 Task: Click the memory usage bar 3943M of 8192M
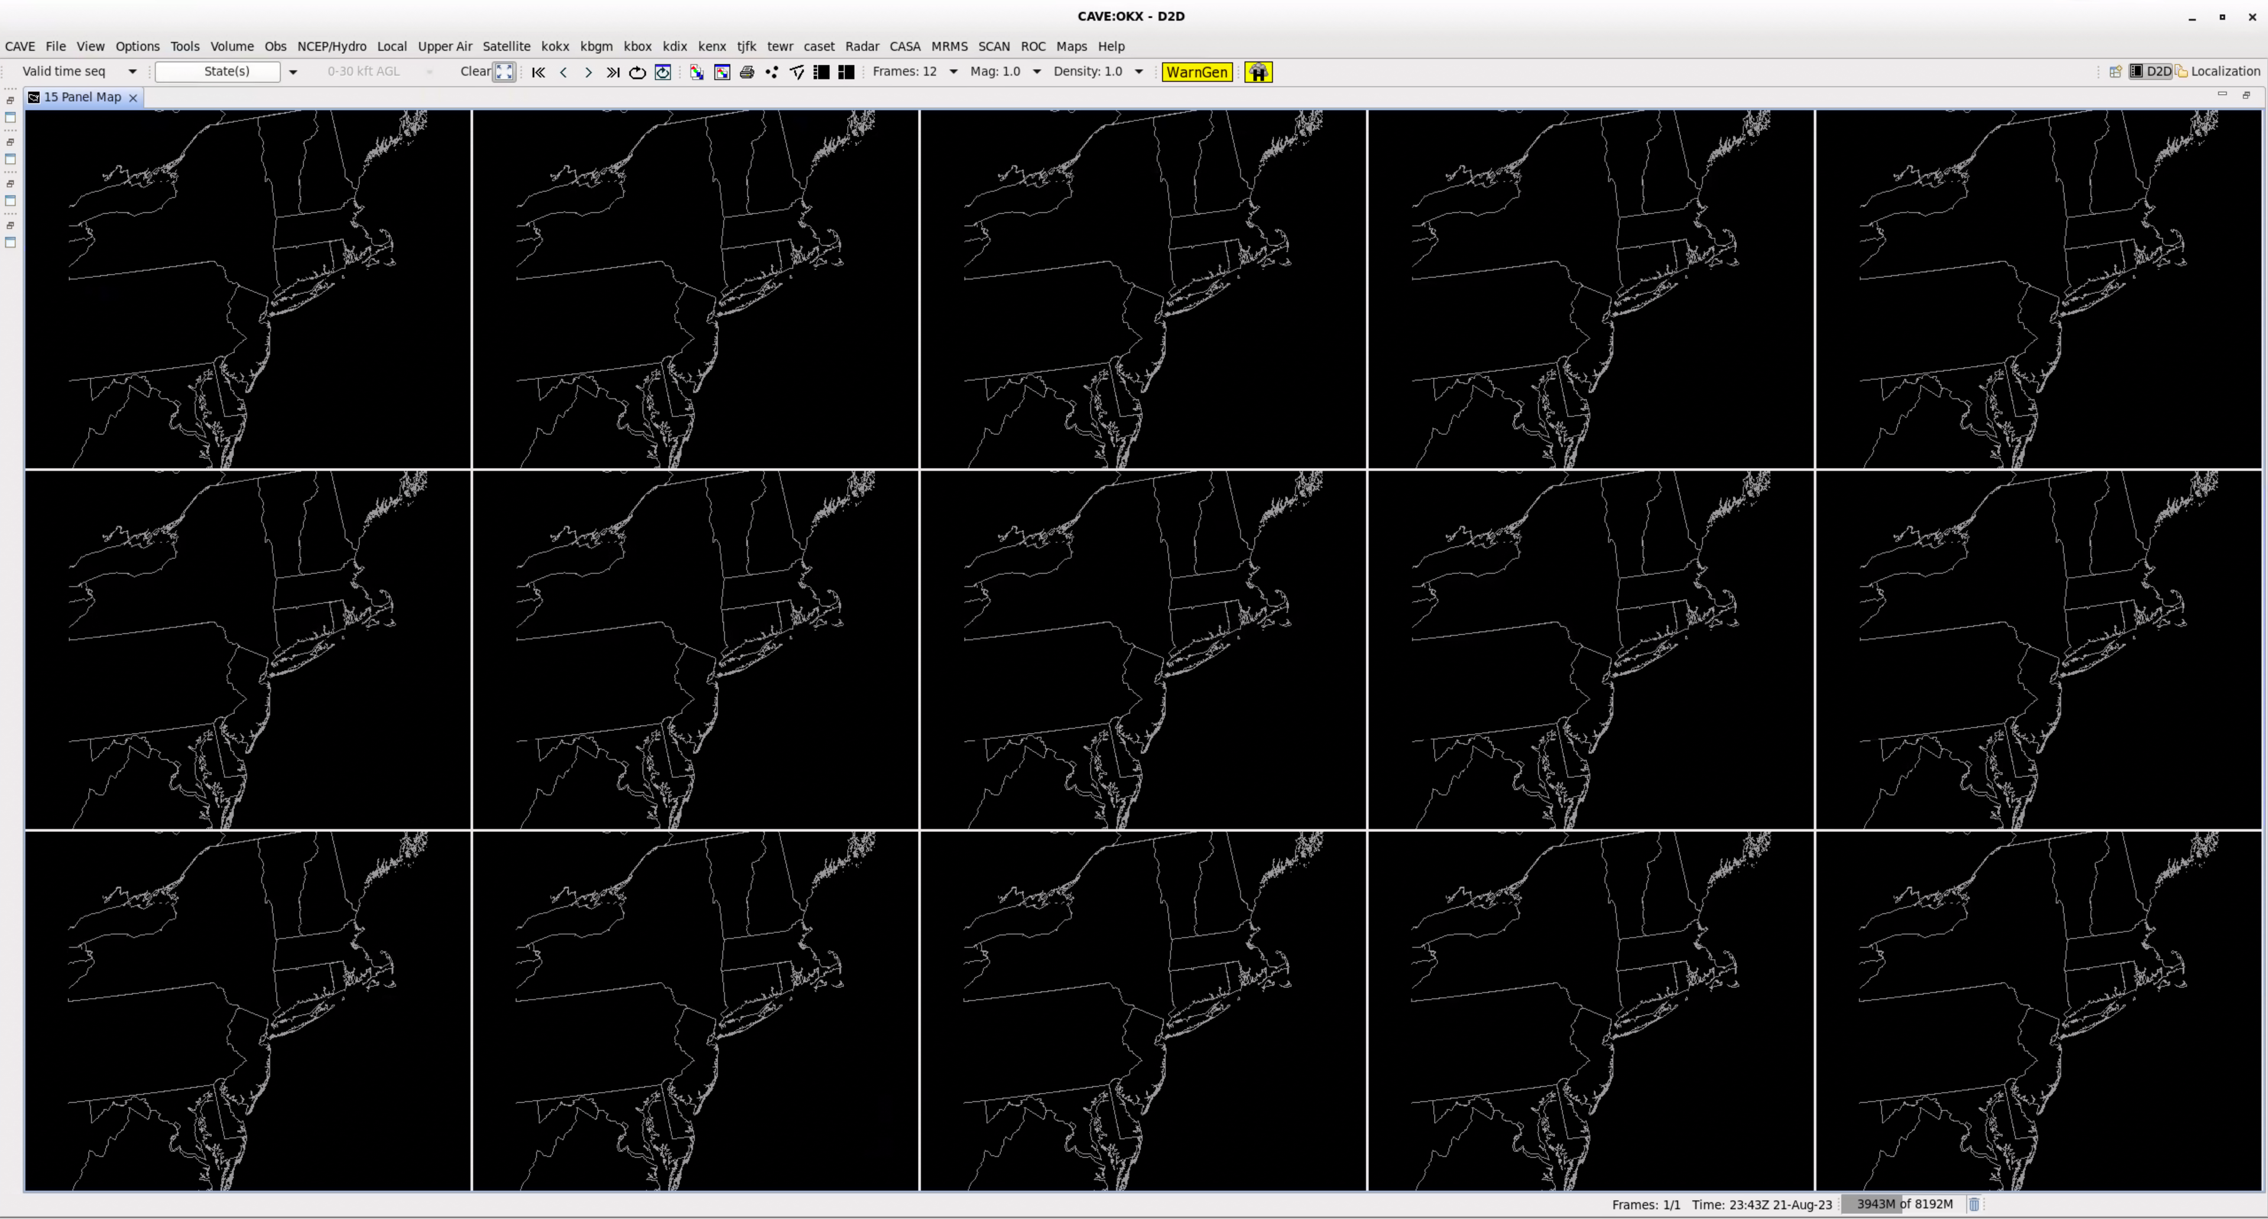(x=1904, y=1204)
